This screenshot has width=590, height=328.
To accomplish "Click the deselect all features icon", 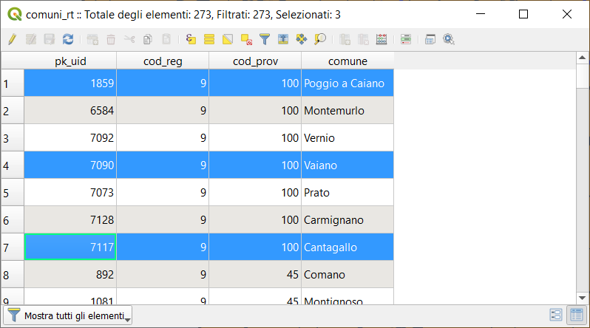I will tap(246, 39).
